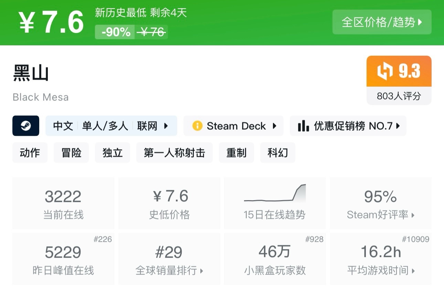
Task: Toggle the 独立 tag filter
Action: pos(113,152)
